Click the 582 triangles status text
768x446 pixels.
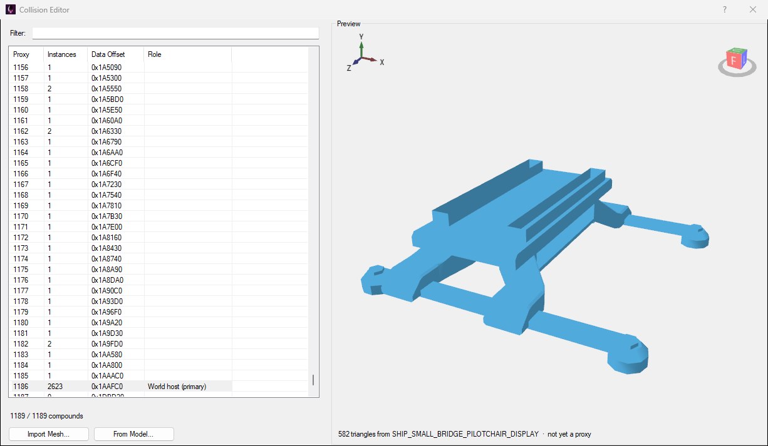click(x=464, y=434)
